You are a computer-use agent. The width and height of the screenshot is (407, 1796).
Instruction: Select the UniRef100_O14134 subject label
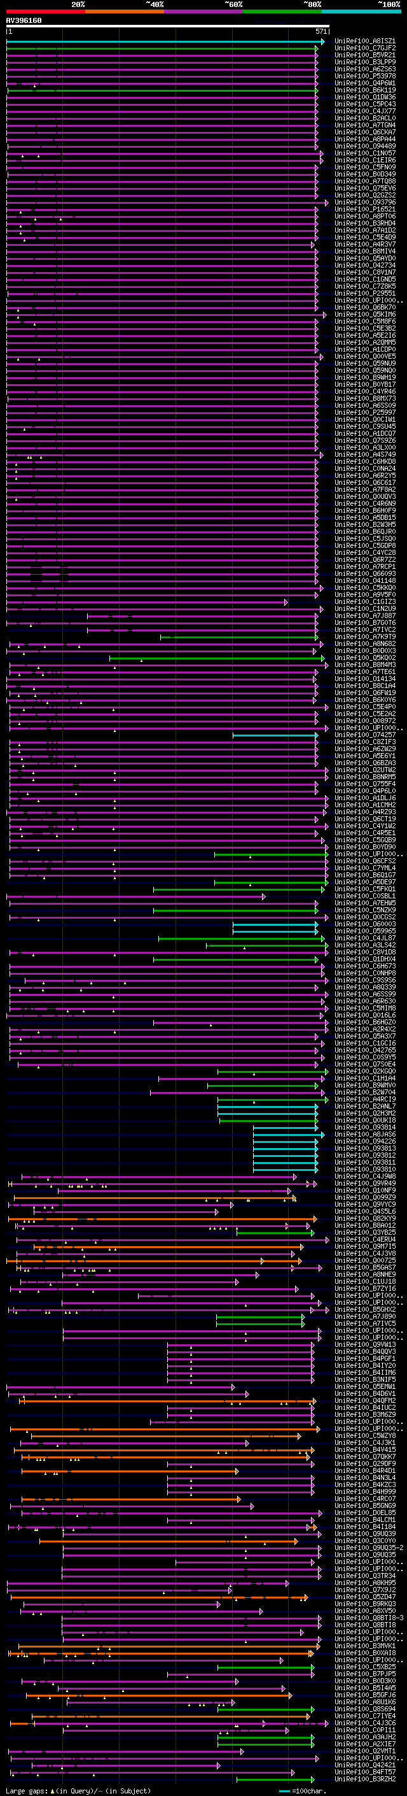coord(365,679)
